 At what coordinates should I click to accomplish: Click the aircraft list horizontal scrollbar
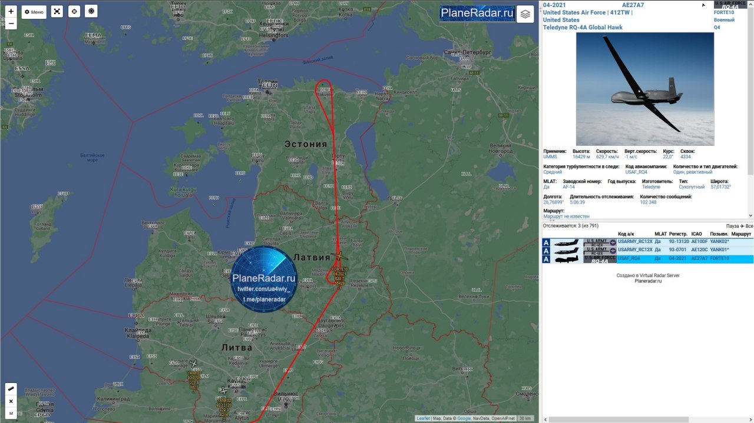(619, 419)
